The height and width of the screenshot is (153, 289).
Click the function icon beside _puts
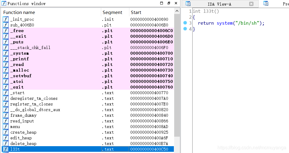(x=6, y=42)
